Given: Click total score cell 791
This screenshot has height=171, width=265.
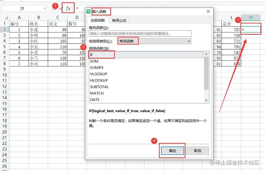Looking at the screenshot, I should pos(231,47).
